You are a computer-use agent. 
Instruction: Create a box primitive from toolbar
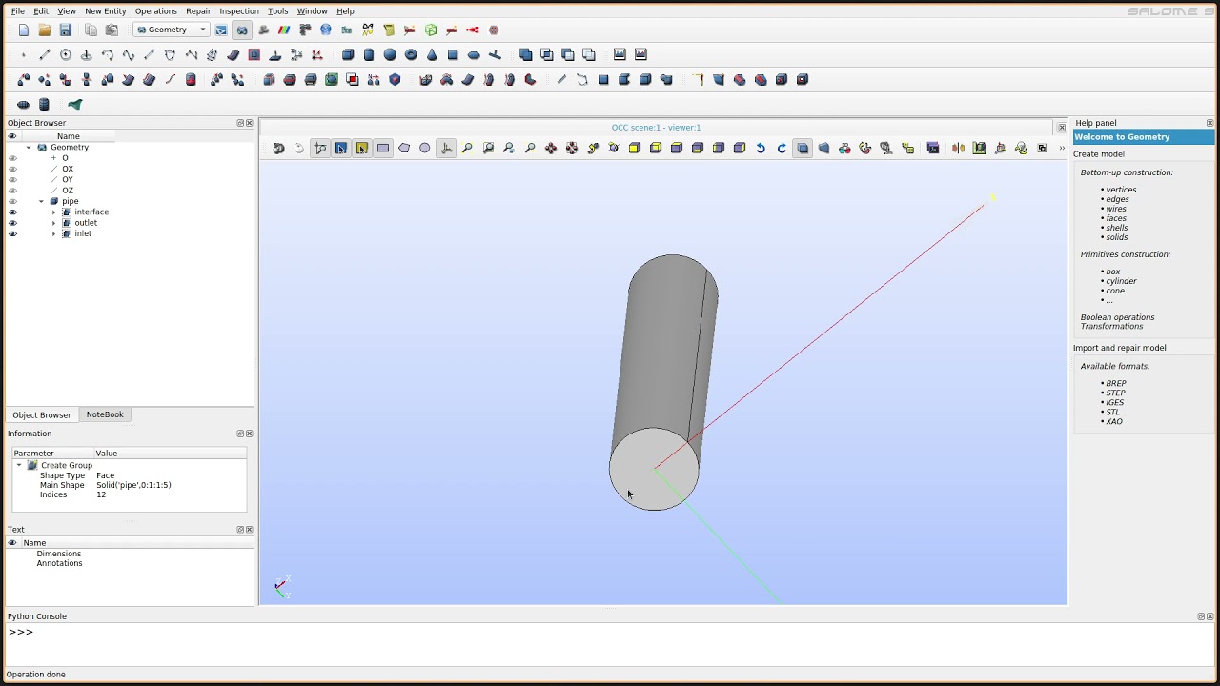(x=348, y=54)
